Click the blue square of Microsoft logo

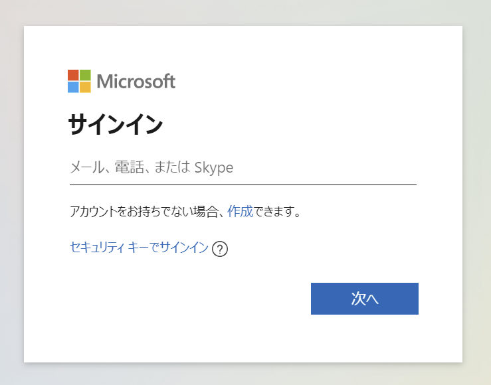tap(73, 87)
